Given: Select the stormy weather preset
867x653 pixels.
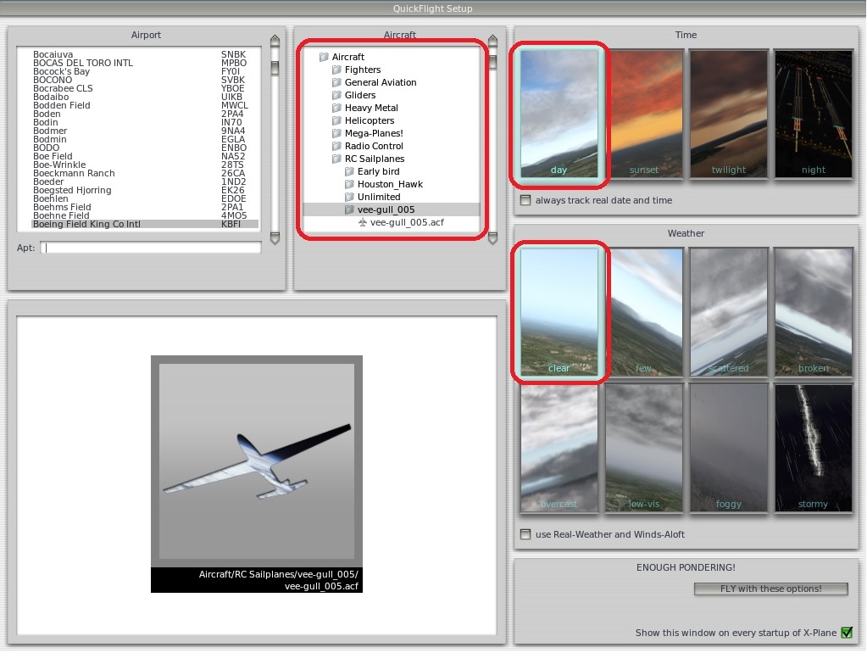Looking at the screenshot, I should [x=813, y=448].
